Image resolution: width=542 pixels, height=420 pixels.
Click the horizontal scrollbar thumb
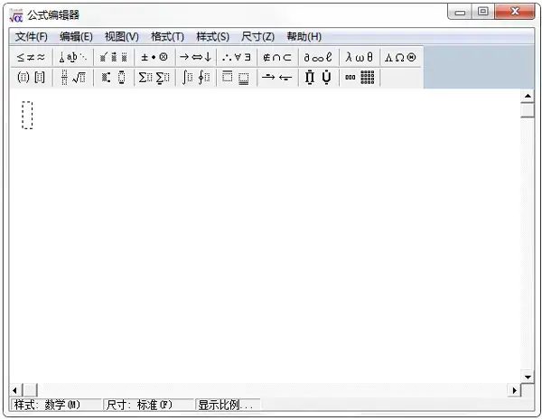(x=30, y=390)
